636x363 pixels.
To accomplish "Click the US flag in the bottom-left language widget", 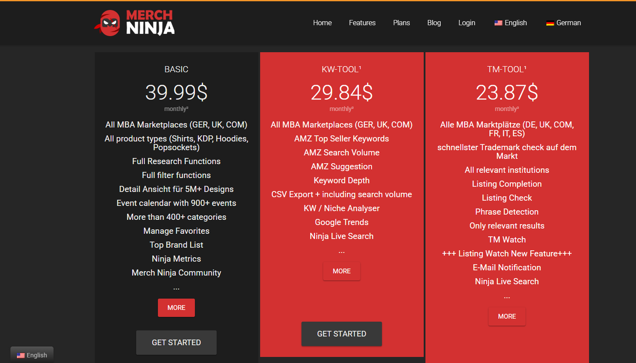I will coord(21,355).
